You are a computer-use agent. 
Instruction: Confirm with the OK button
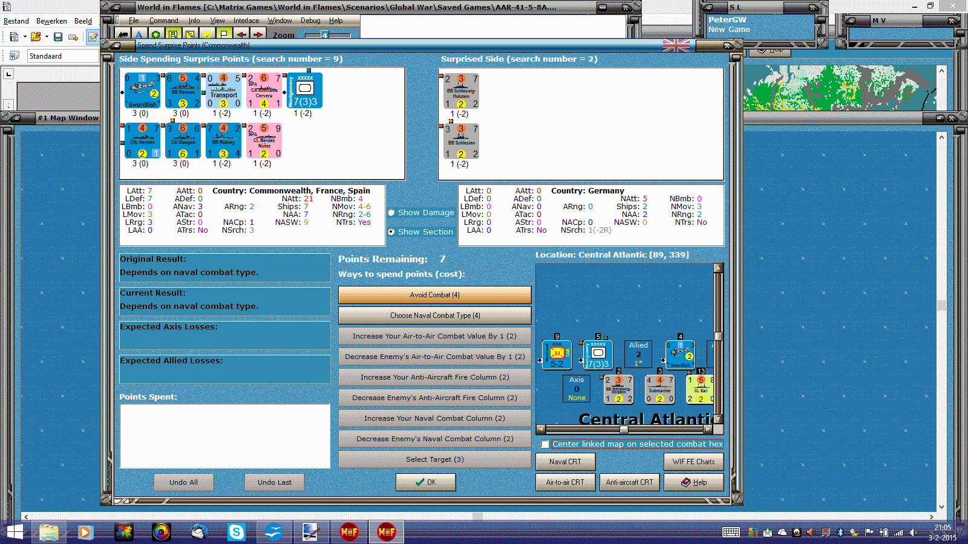tap(426, 482)
